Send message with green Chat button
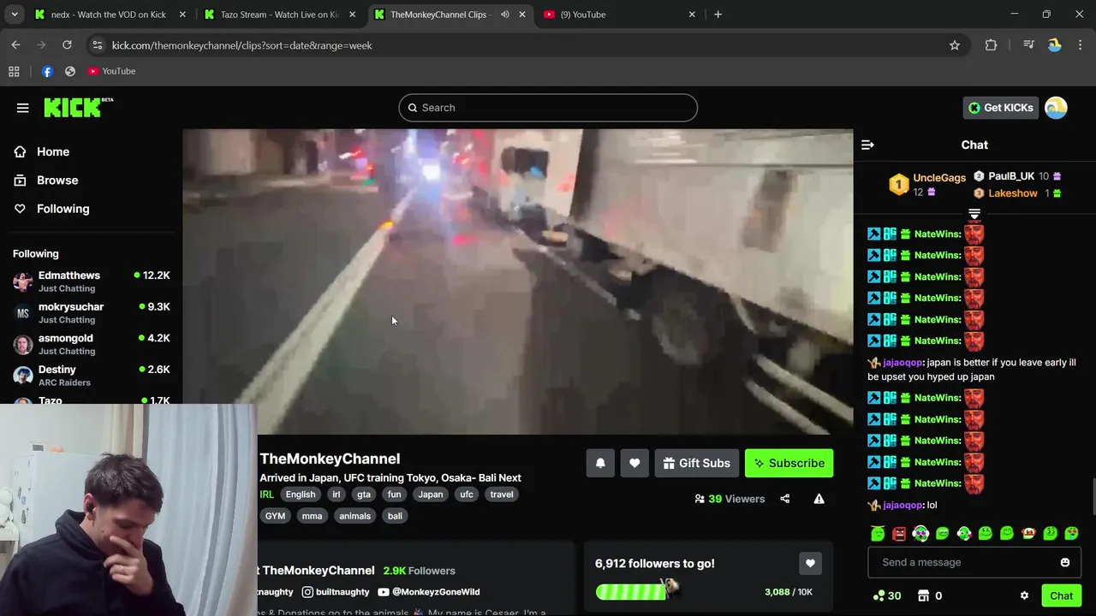This screenshot has width=1096, height=616. click(x=1061, y=595)
